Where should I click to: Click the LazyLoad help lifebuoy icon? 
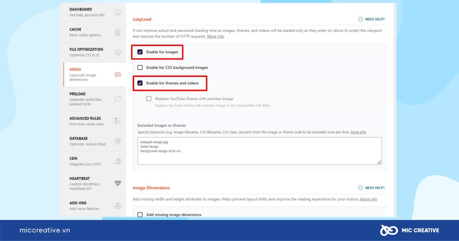(360, 19)
